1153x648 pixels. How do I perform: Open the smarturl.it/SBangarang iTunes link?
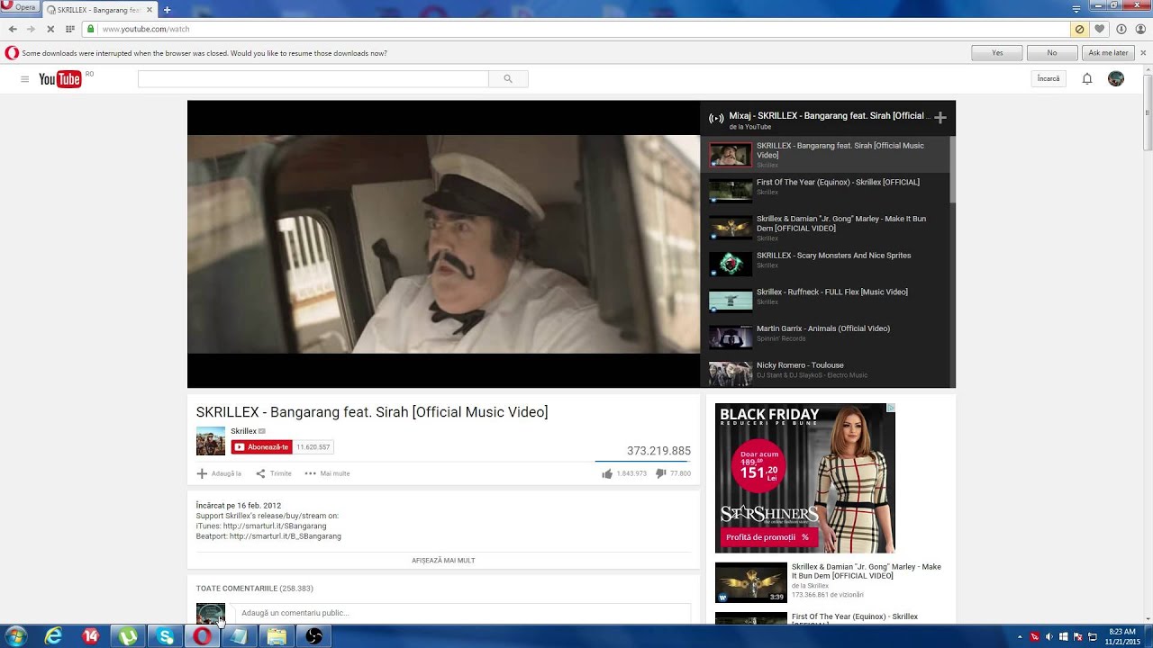[275, 526]
